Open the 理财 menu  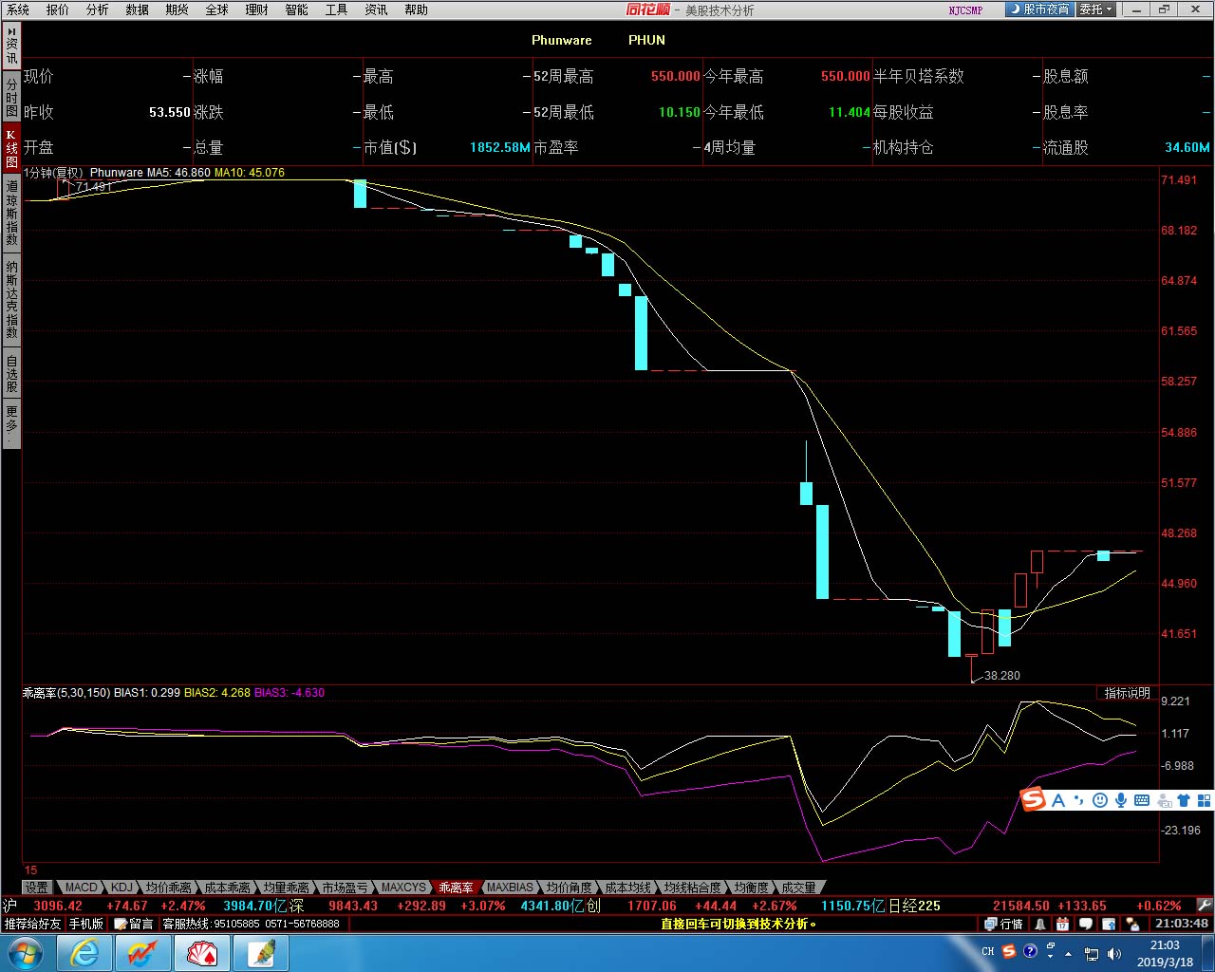257,9
